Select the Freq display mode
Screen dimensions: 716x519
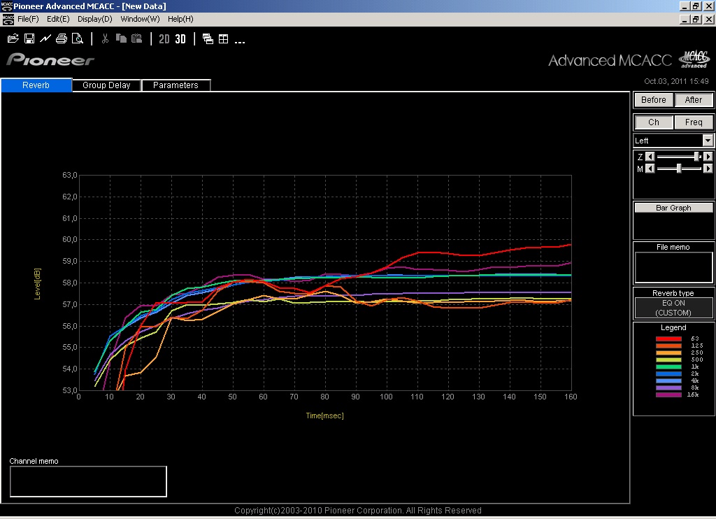point(694,122)
